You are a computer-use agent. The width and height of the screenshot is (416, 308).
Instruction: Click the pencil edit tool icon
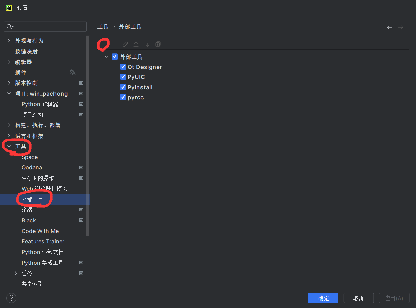(125, 44)
